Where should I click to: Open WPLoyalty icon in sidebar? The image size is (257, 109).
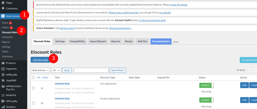3,101
